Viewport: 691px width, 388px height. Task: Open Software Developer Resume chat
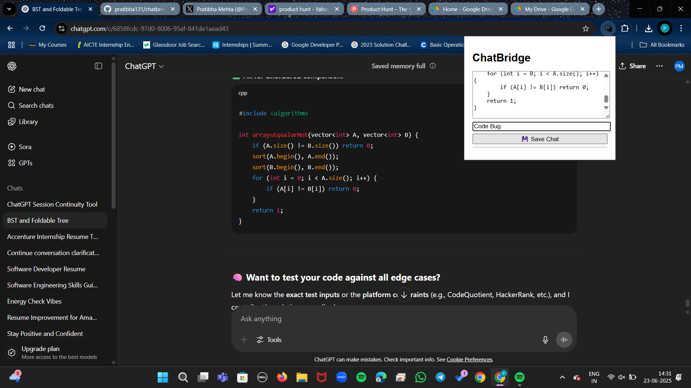[55, 269]
